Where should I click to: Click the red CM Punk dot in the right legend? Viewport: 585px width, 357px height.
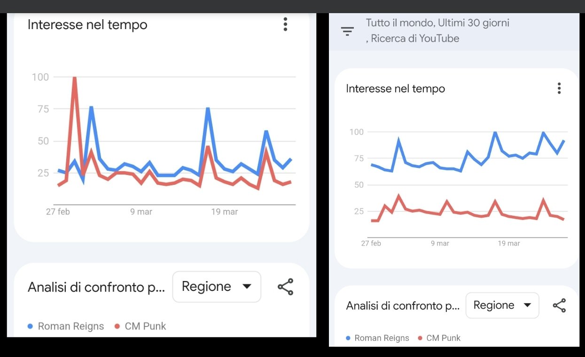coord(420,338)
